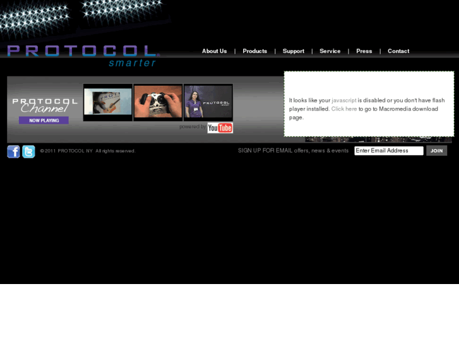
Task: Open the Facebook page icon
Action: click(13, 151)
